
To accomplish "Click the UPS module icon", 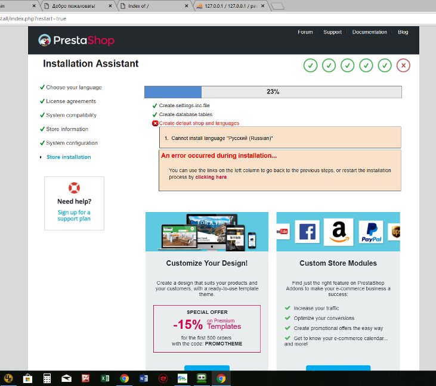I will pos(395,232).
